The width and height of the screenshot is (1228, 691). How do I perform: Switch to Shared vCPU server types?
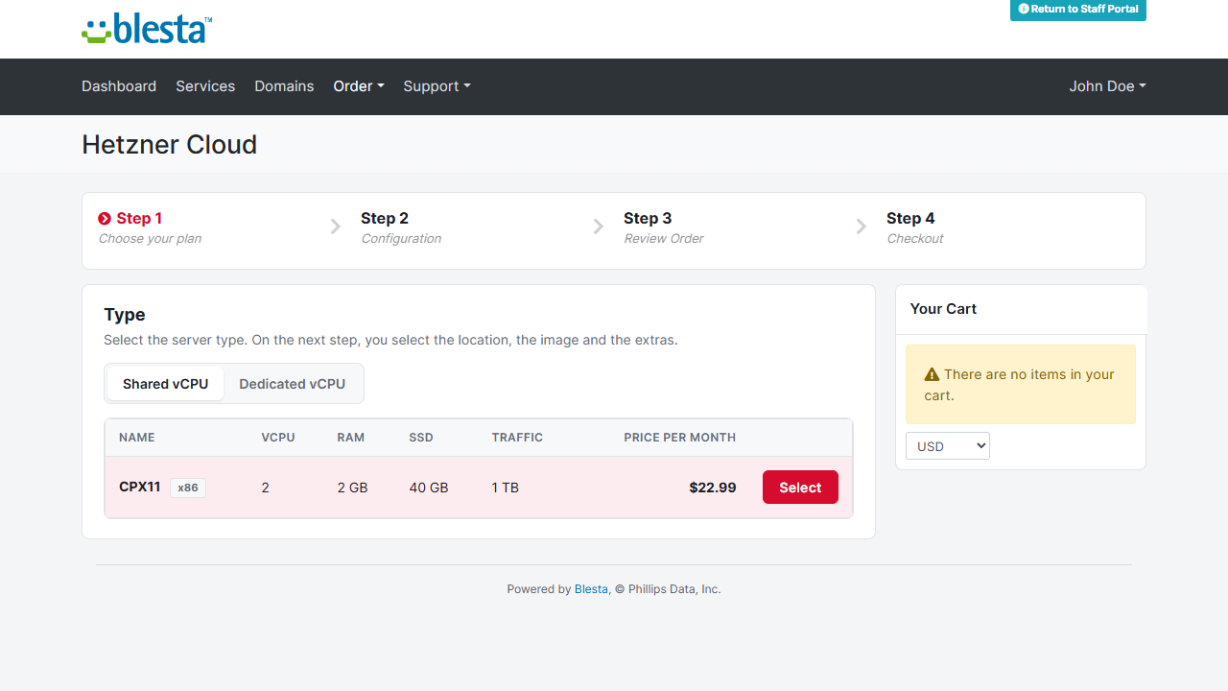[165, 384]
